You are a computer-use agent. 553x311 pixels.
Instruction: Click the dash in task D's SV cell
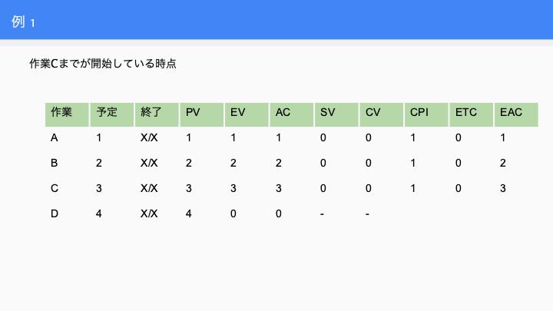(x=322, y=214)
